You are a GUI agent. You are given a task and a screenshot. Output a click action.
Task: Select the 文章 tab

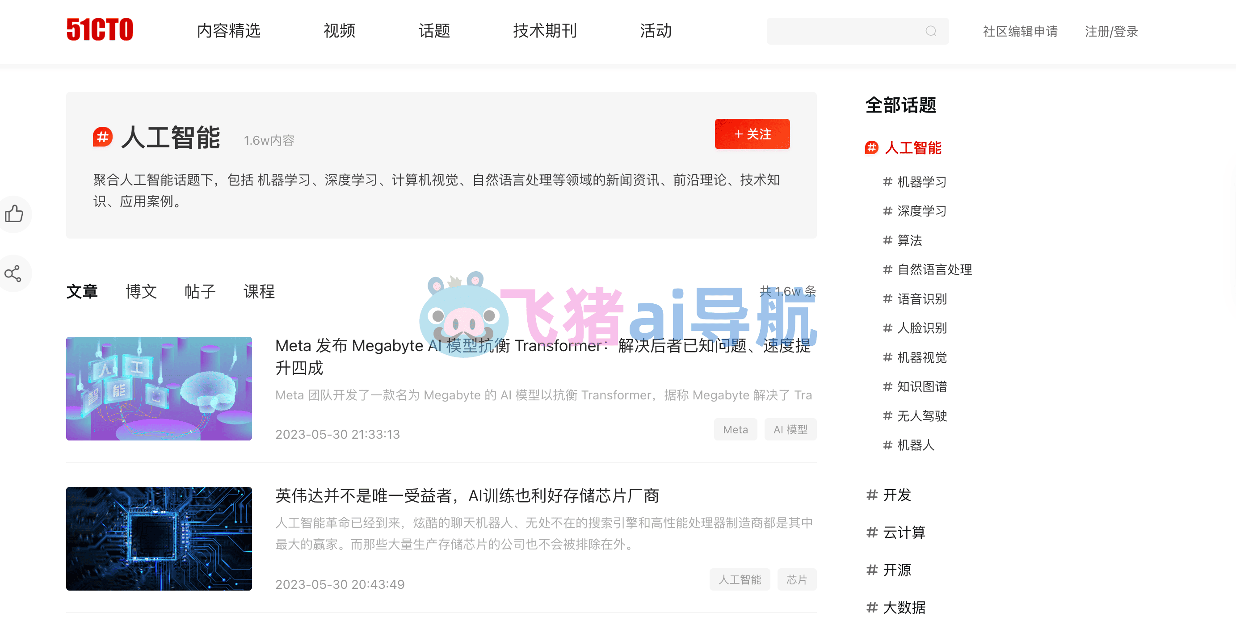click(82, 291)
